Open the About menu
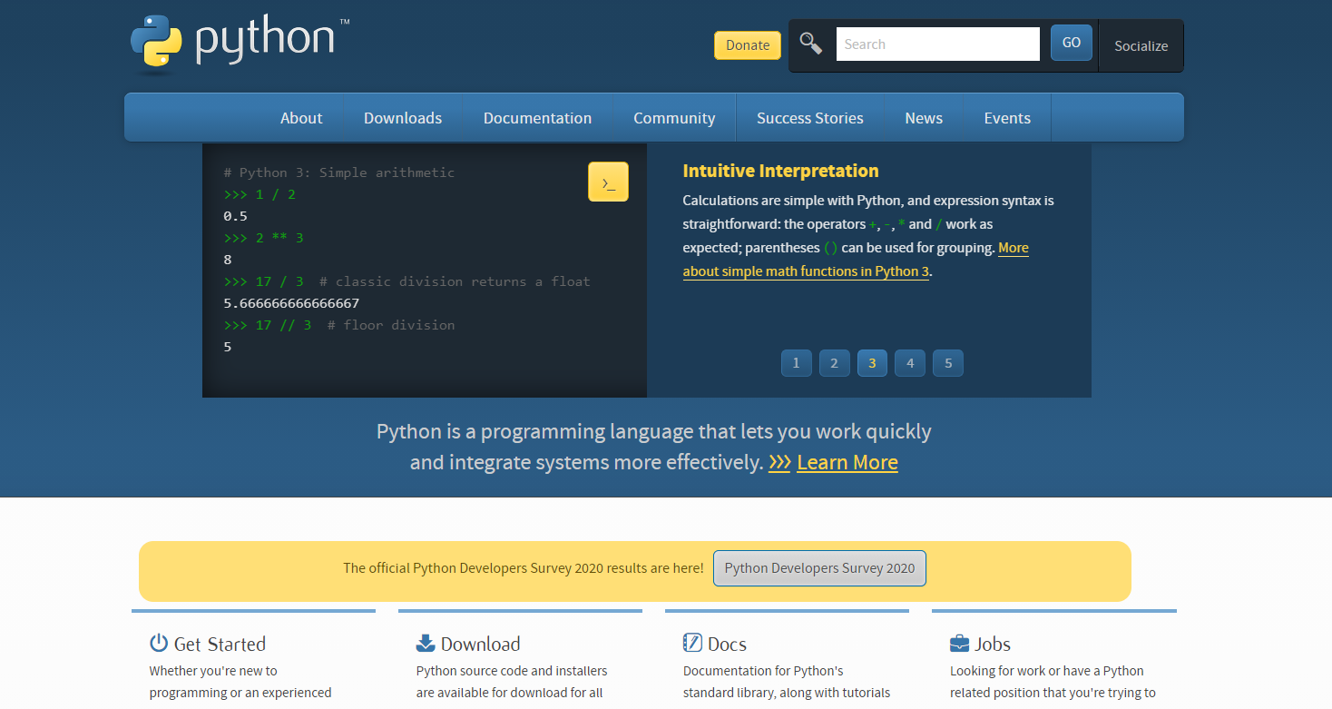Image resolution: width=1332 pixels, height=709 pixels. (301, 118)
